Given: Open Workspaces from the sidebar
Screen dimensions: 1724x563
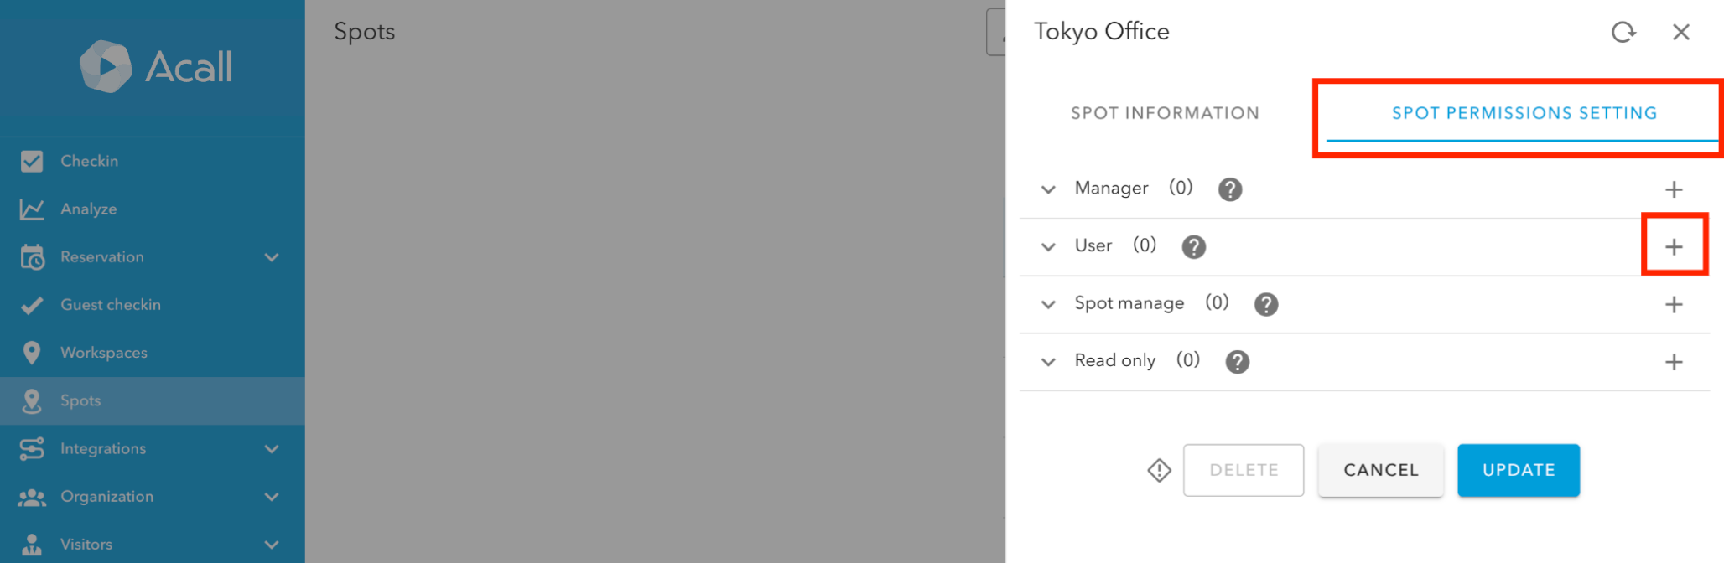Looking at the screenshot, I should pyautogui.click(x=103, y=353).
